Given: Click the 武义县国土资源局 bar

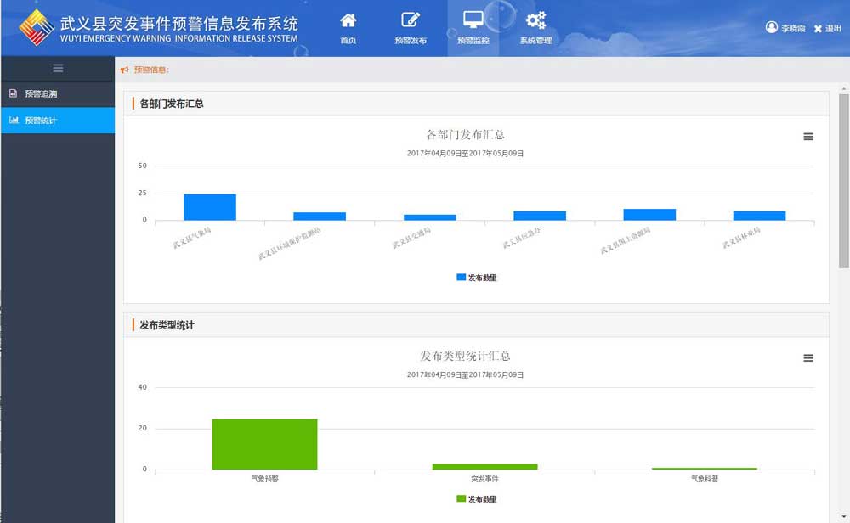Looking at the screenshot, I should click(649, 215).
